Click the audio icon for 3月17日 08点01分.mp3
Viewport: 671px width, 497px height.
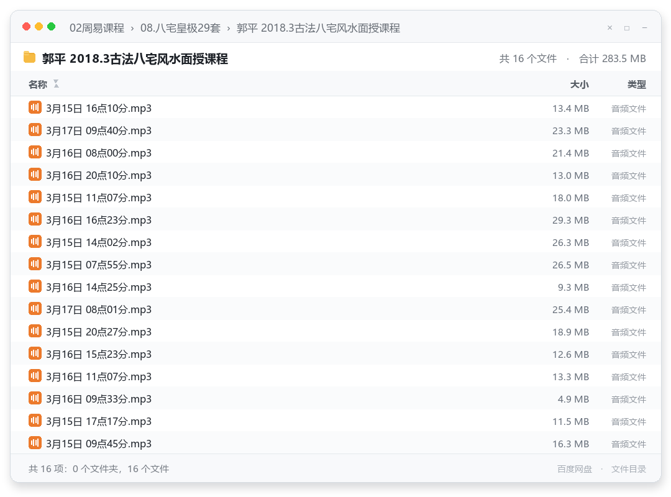pos(35,309)
